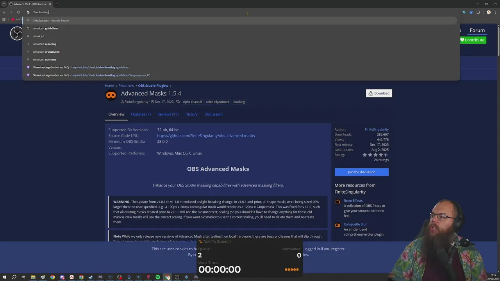Pick the 'simulcast crunchyroll' suggestion
The height and width of the screenshot is (281, 500).
tap(241, 52)
